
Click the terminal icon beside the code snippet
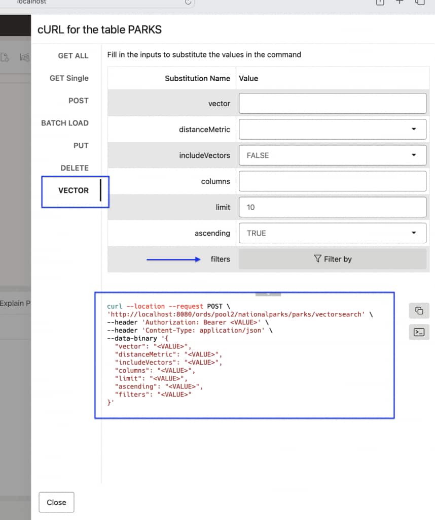coord(419,332)
